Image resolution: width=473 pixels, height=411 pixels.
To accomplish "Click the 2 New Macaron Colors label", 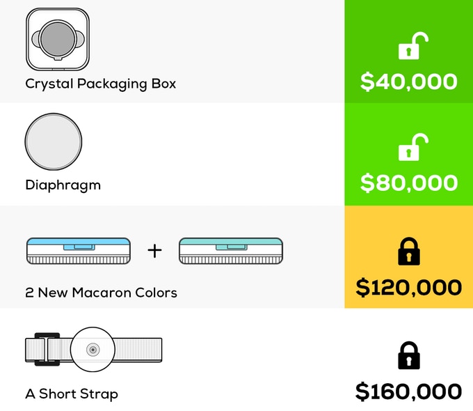I will 101,293.
